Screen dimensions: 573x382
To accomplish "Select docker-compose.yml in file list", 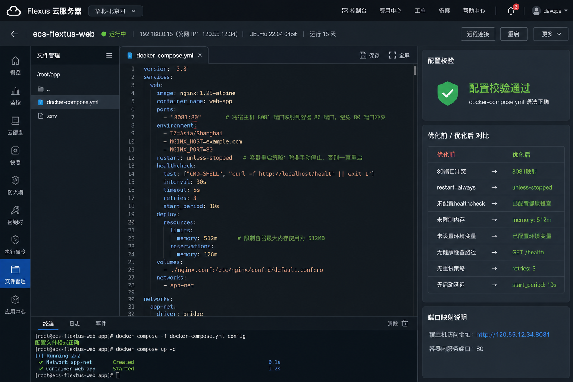I will pos(75,102).
